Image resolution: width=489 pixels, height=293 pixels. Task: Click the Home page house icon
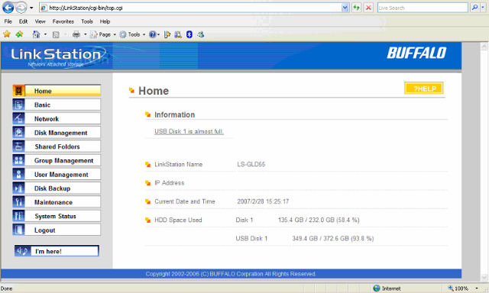(x=36, y=34)
